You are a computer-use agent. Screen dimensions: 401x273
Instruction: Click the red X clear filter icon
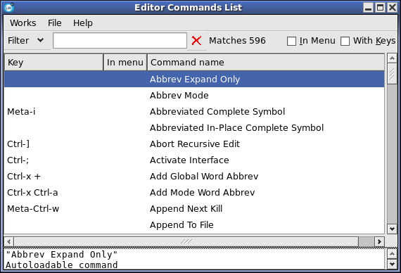pyautogui.click(x=196, y=41)
